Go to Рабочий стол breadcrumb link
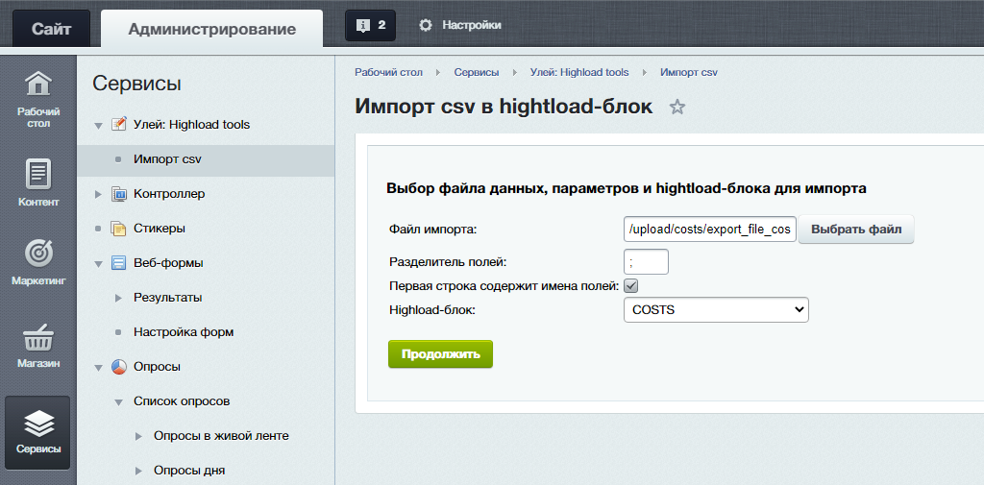 (x=389, y=72)
